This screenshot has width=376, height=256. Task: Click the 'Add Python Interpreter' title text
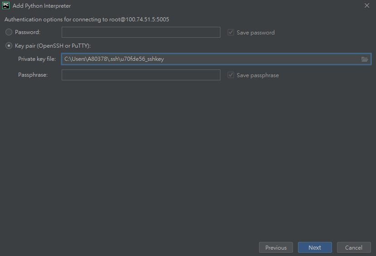tap(42, 6)
